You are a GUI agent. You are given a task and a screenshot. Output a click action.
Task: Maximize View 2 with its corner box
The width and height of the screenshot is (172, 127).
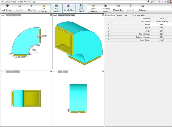click(x=102, y=15)
